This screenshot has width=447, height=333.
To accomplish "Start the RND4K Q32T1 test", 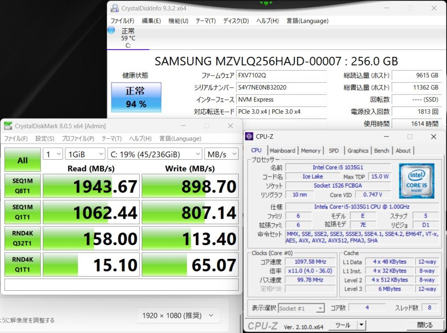I will (x=22, y=238).
